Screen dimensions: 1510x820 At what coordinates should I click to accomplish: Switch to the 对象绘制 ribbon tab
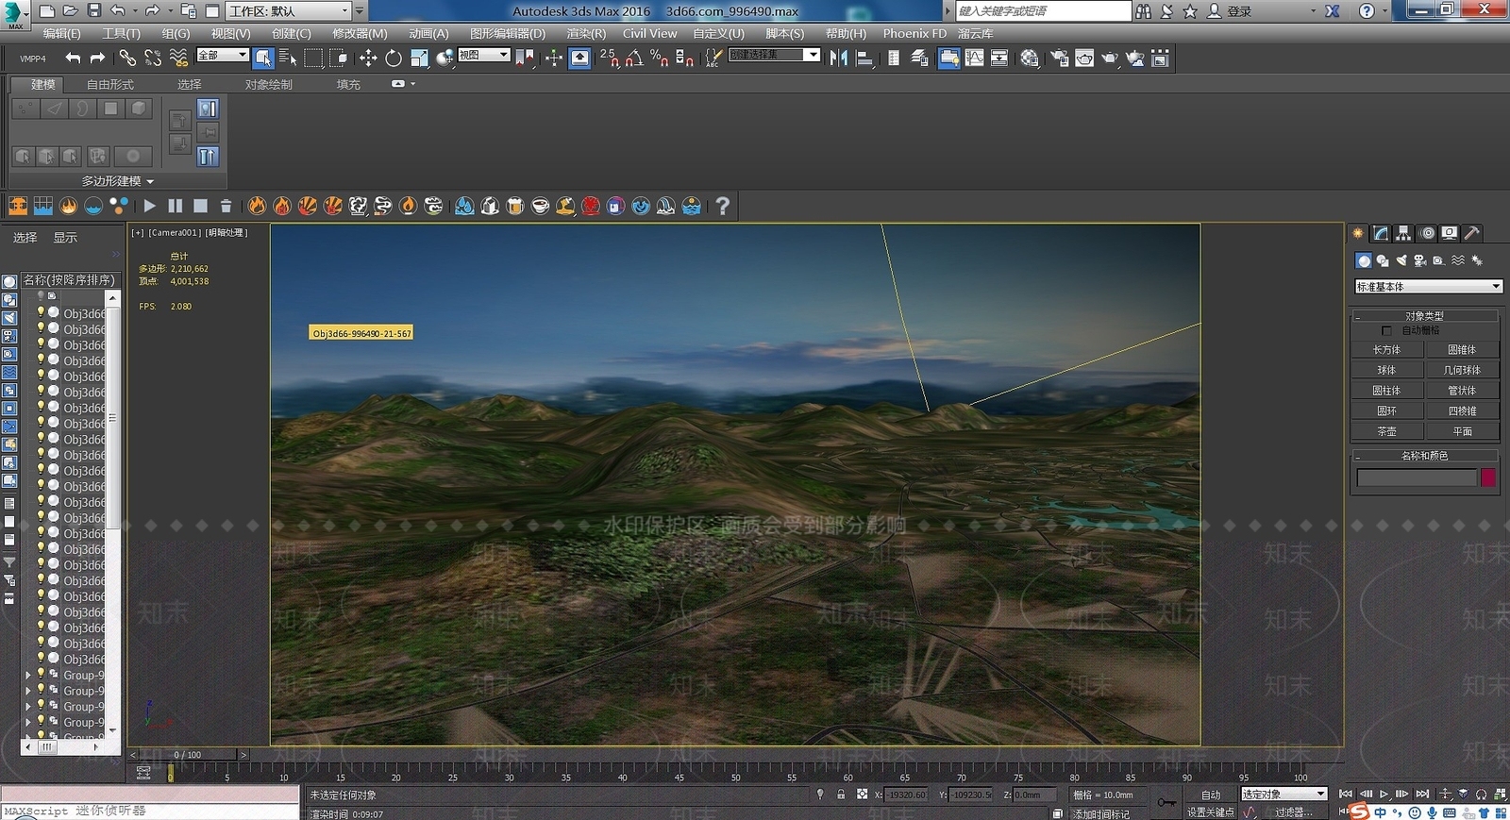point(269,84)
